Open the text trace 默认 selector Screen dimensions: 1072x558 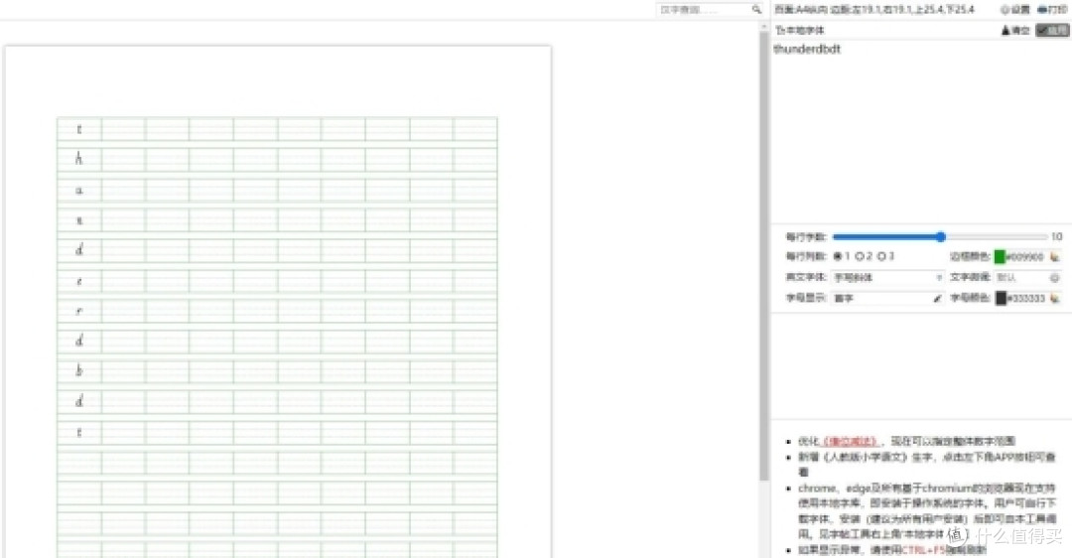[x=1027, y=278]
